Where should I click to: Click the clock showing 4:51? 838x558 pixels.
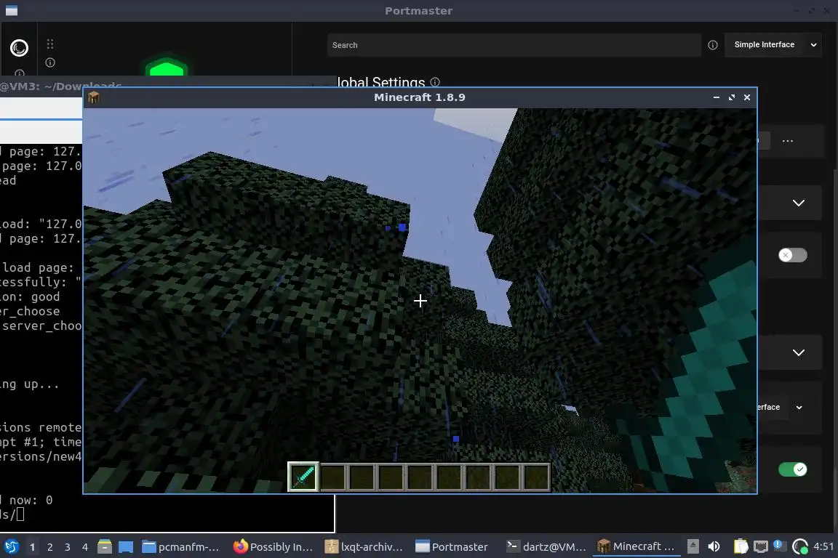pyautogui.click(x=823, y=546)
